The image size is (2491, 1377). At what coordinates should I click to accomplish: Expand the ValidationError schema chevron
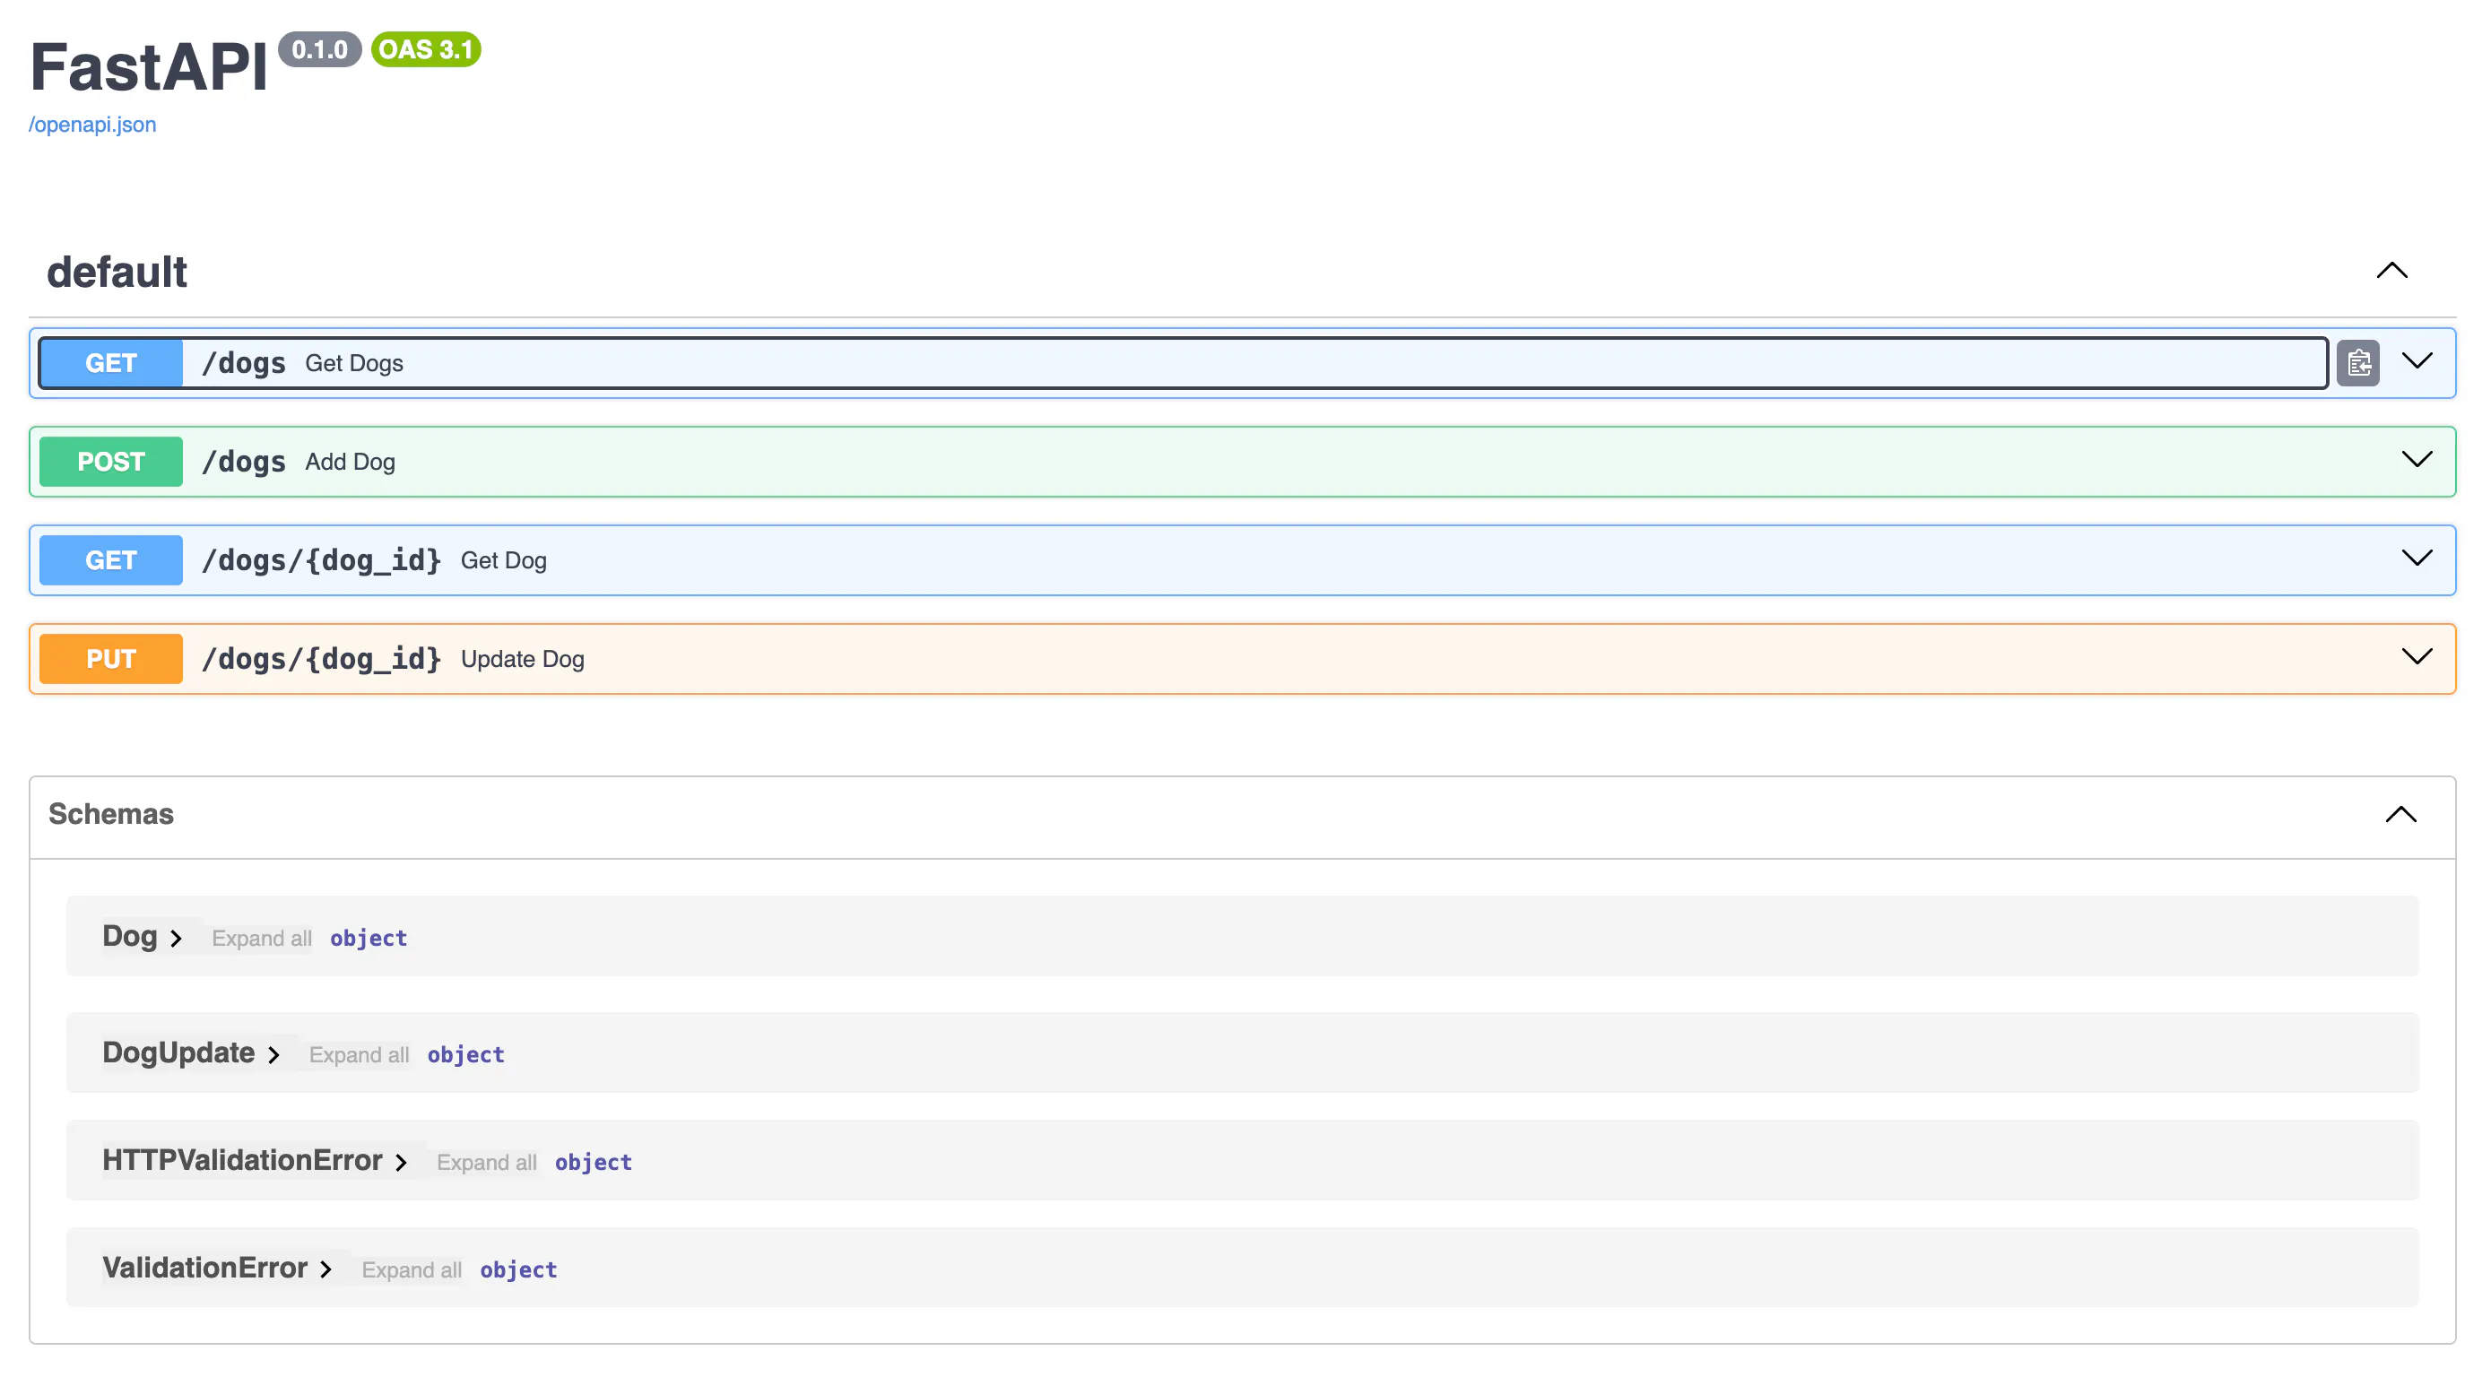pos(325,1269)
